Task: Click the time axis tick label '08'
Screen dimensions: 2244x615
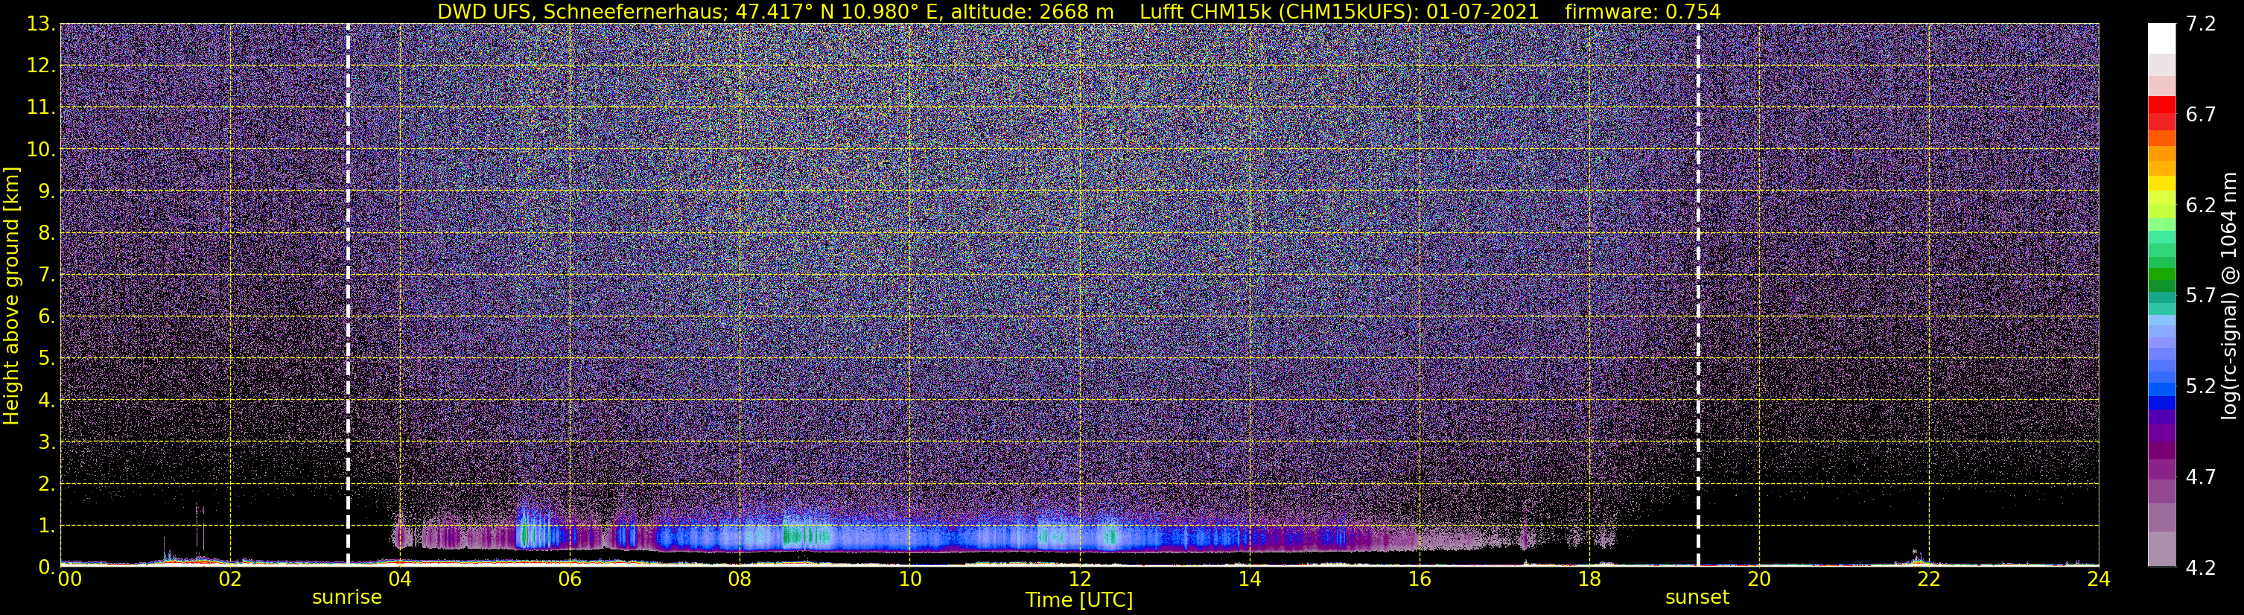Action: (x=740, y=579)
